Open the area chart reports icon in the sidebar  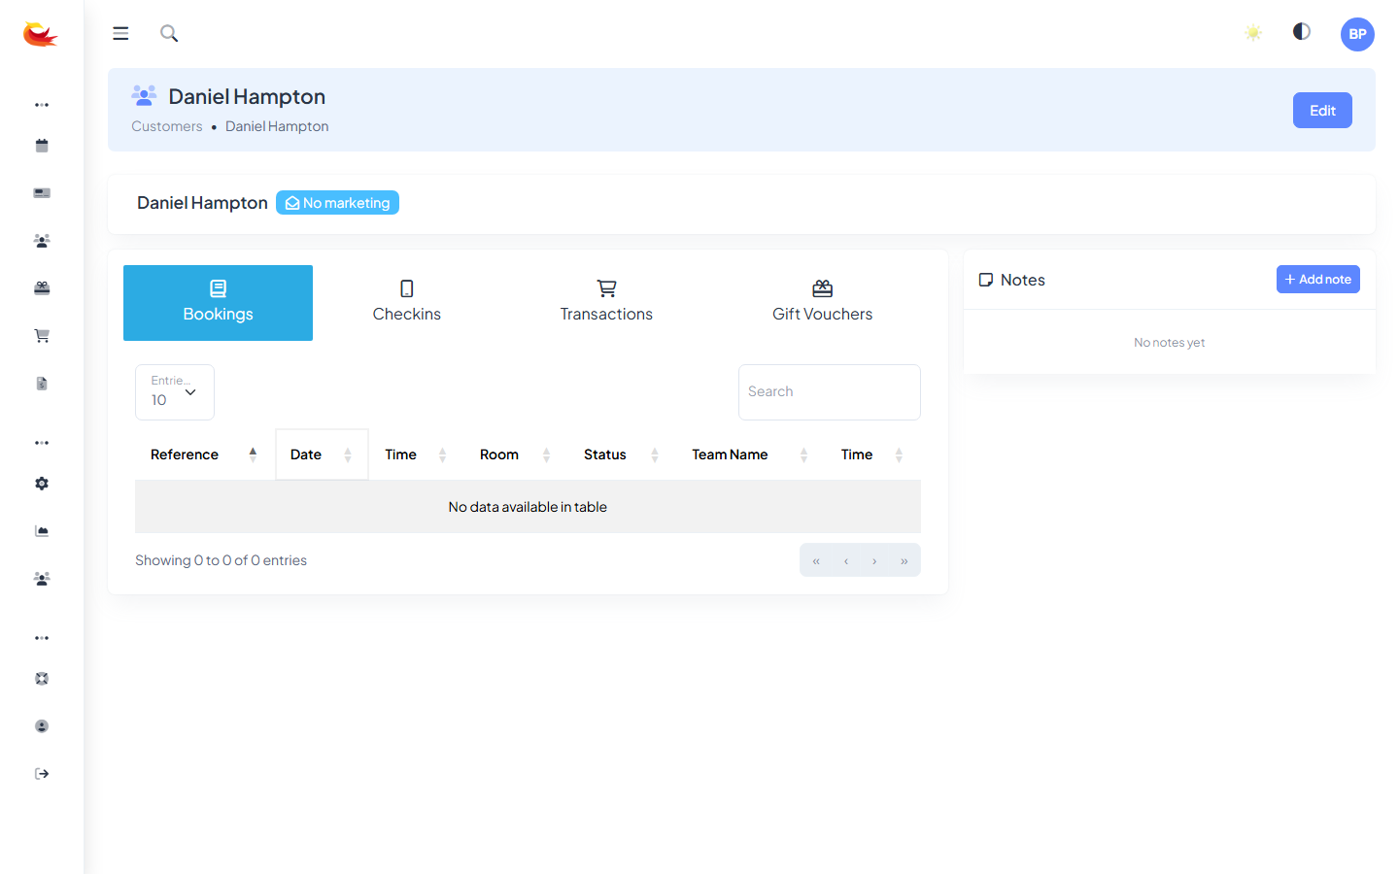point(42,531)
